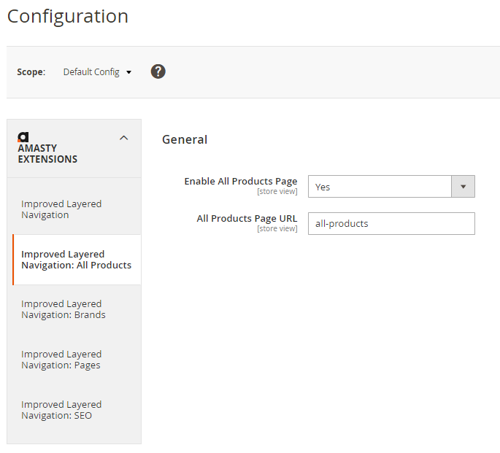Image resolution: width=500 pixels, height=453 pixels.
Task: Select Improved Layered Navigation: All Products tab
Action: pyautogui.click(x=76, y=260)
